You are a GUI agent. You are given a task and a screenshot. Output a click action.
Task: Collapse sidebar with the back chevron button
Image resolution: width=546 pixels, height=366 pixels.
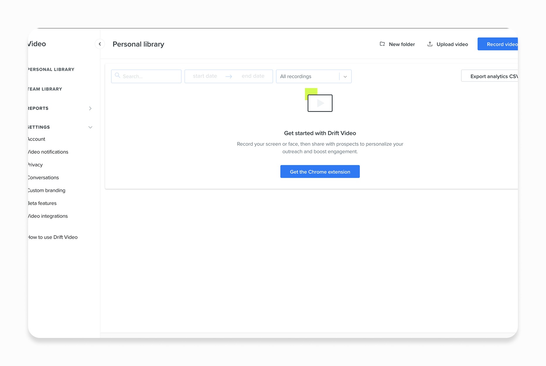[x=100, y=44]
